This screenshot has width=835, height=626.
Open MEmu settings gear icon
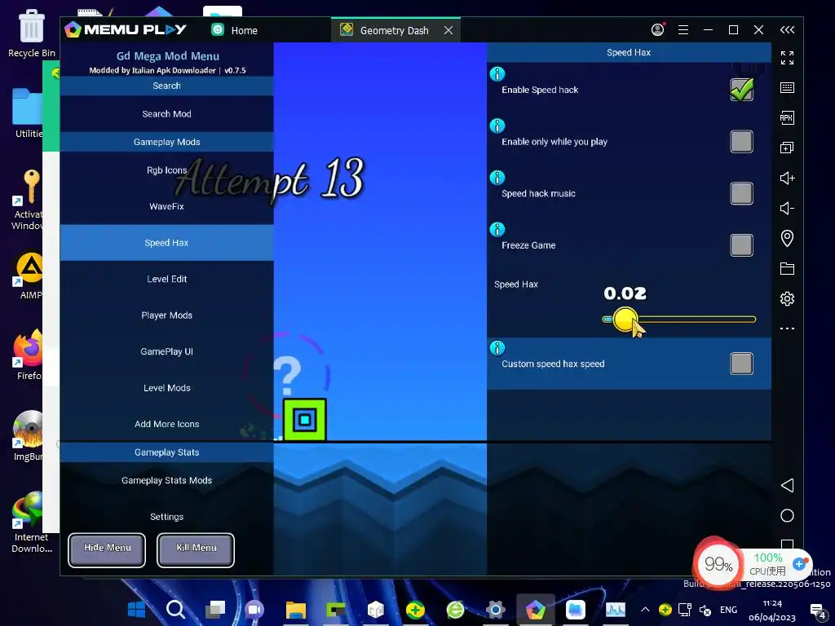pyautogui.click(x=787, y=298)
